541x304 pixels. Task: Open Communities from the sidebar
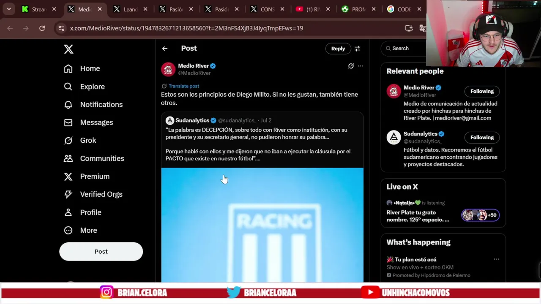coord(94,158)
